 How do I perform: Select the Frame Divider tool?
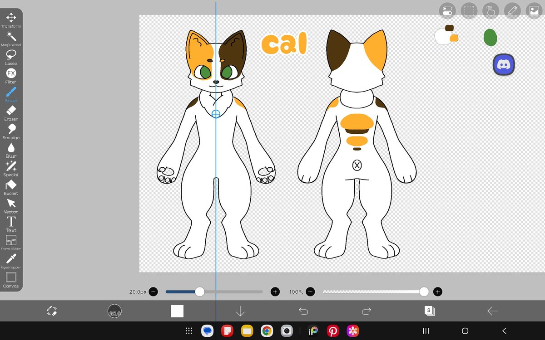11,243
